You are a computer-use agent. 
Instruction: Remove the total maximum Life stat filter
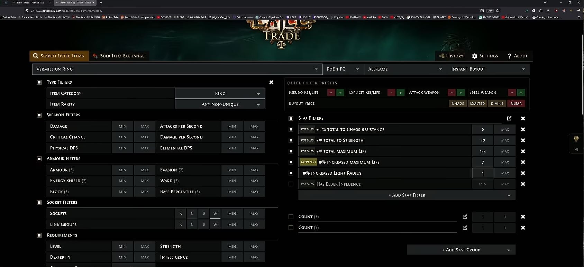pyautogui.click(x=523, y=151)
